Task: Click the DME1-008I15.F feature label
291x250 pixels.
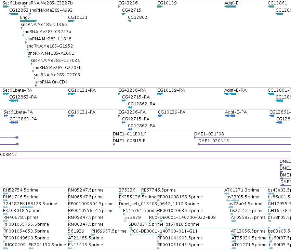Action: (x=129, y=141)
